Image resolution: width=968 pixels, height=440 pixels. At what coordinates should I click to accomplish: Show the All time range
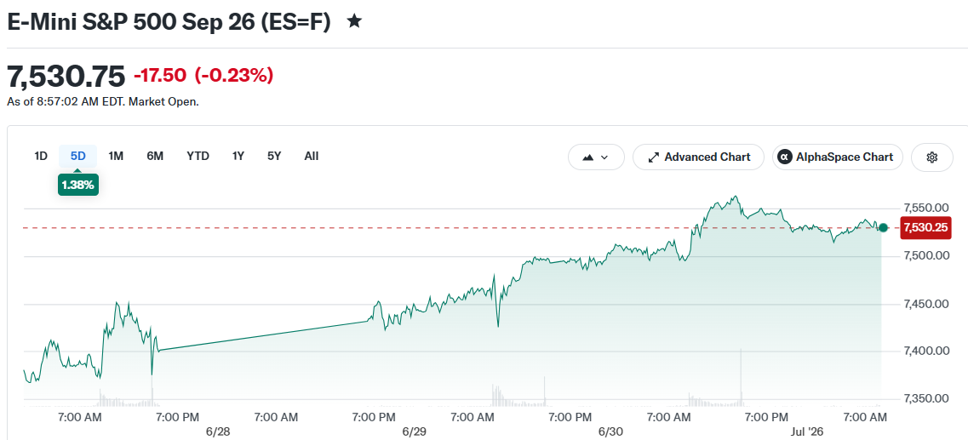click(311, 156)
